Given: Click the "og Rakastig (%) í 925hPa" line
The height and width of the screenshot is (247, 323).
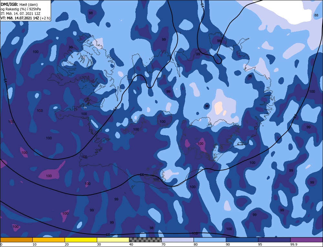Looking at the screenshot, I should pyautogui.click(x=21, y=9).
